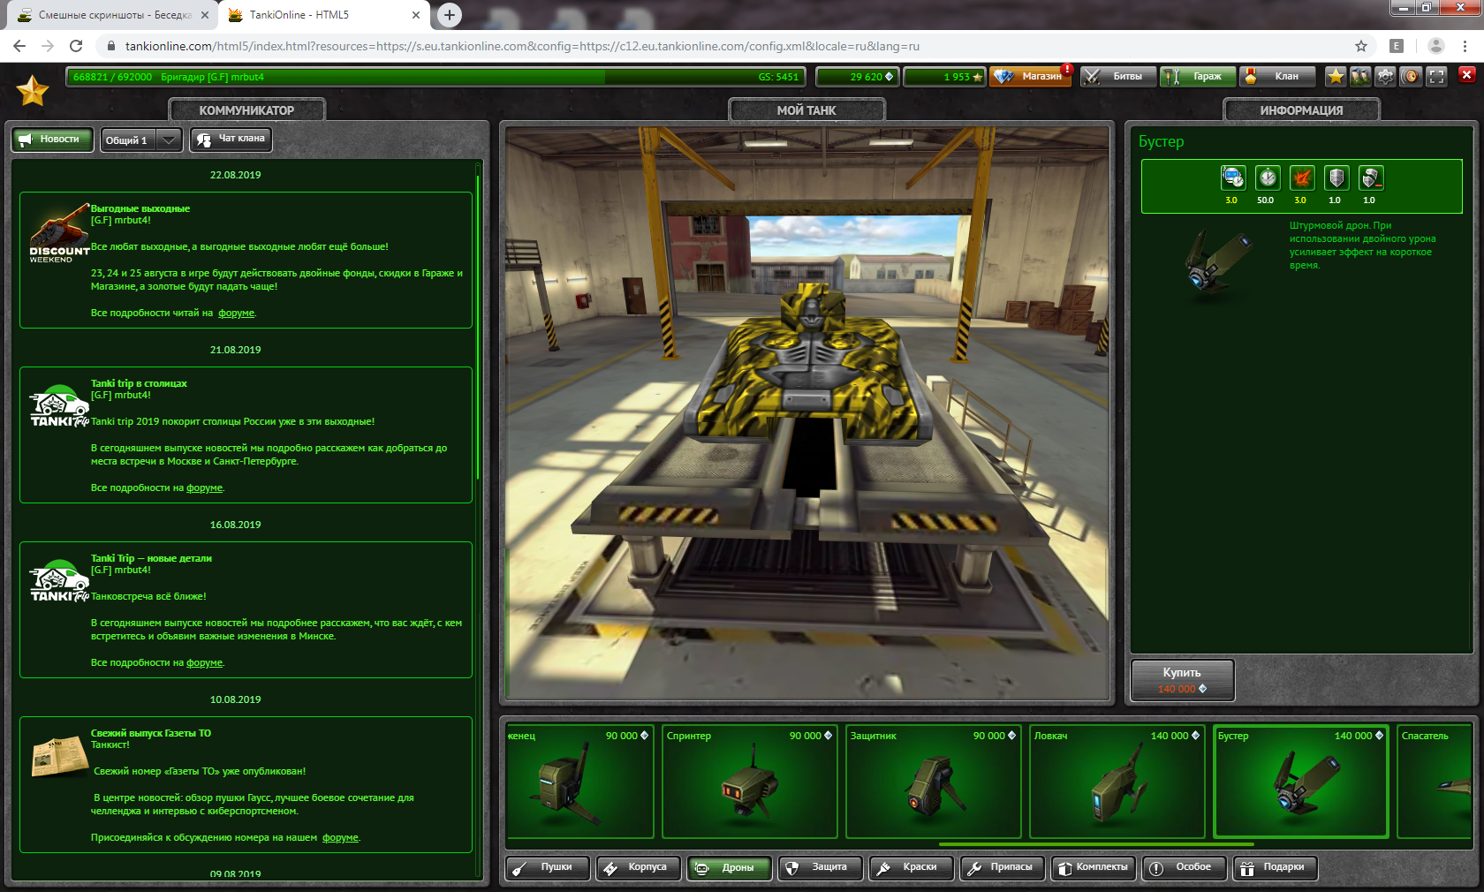Switch to Дроны drones category

pos(729,868)
